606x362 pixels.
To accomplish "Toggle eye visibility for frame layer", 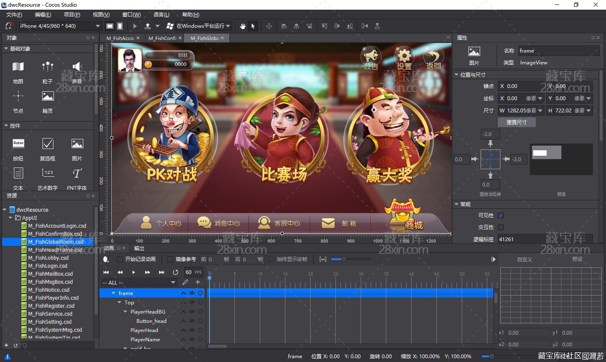I will (x=192, y=293).
